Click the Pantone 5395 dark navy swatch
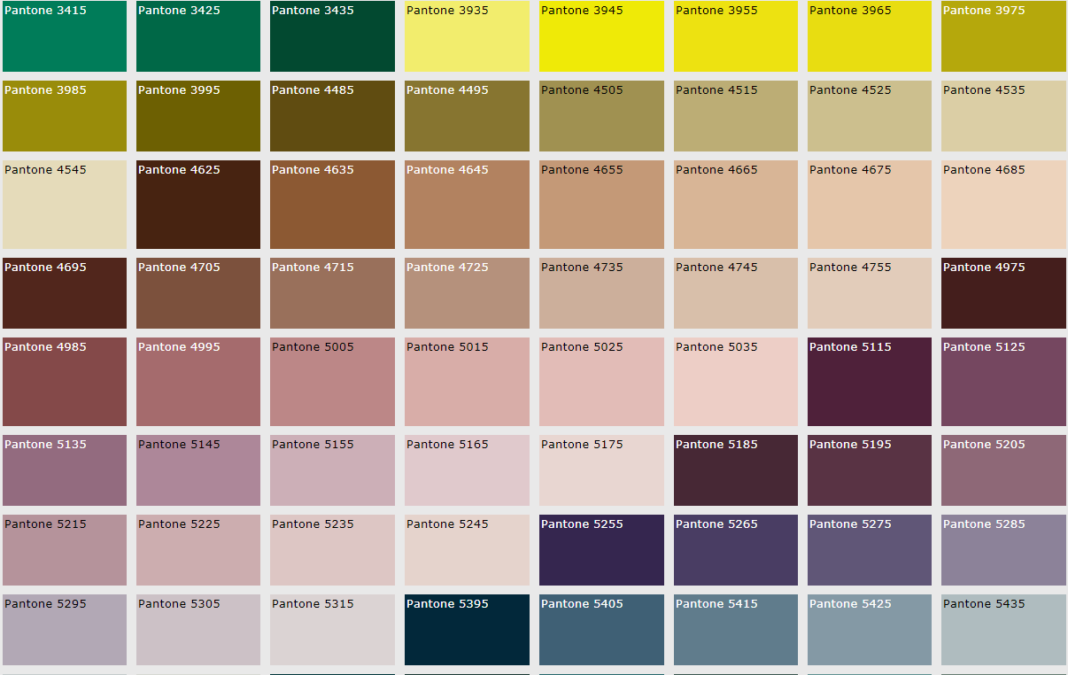 point(467,630)
